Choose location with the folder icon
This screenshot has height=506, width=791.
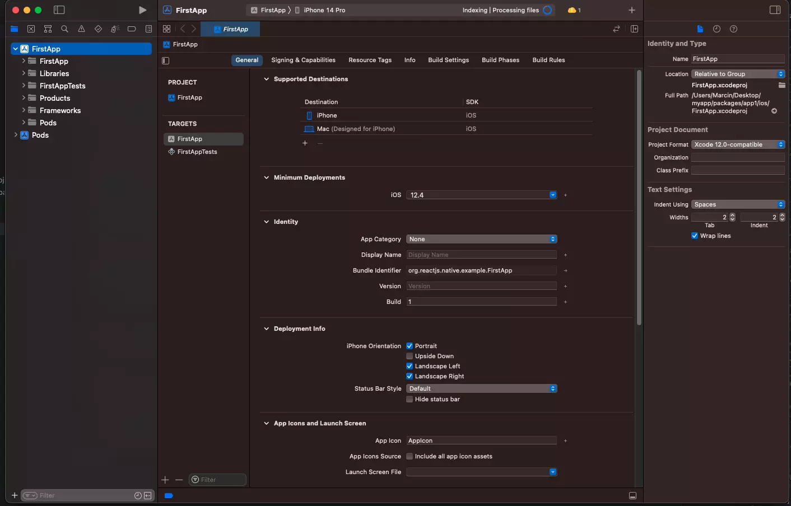[781, 85]
